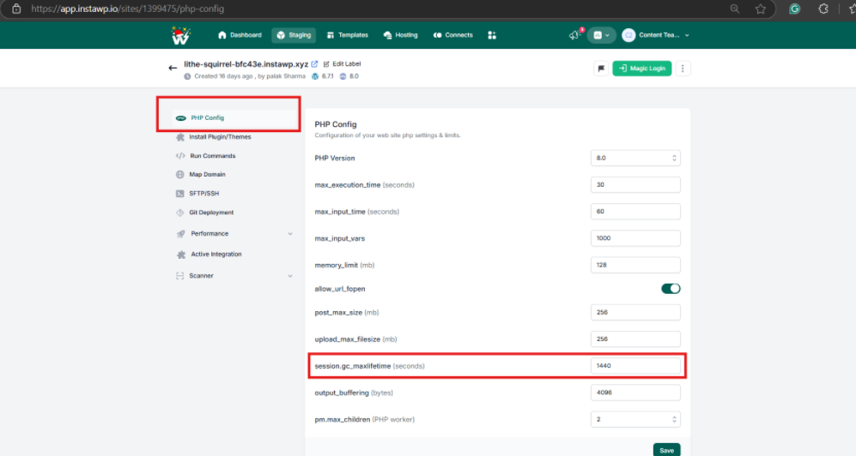
Task: Click the WordPress version 6.7.1 icon
Action: [x=315, y=76]
